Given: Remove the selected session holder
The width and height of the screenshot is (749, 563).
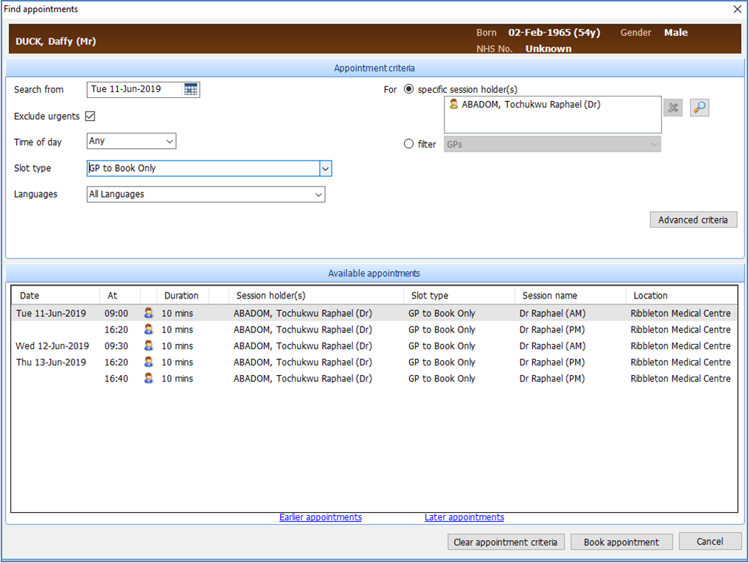Looking at the screenshot, I should pos(673,108).
